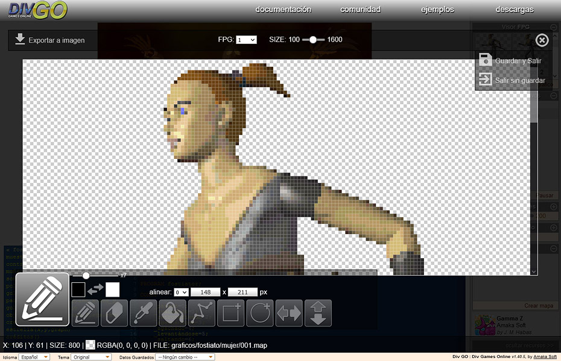561x361 pixels.
Task: Close the image editor with the X icon
Action: (542, 40)
